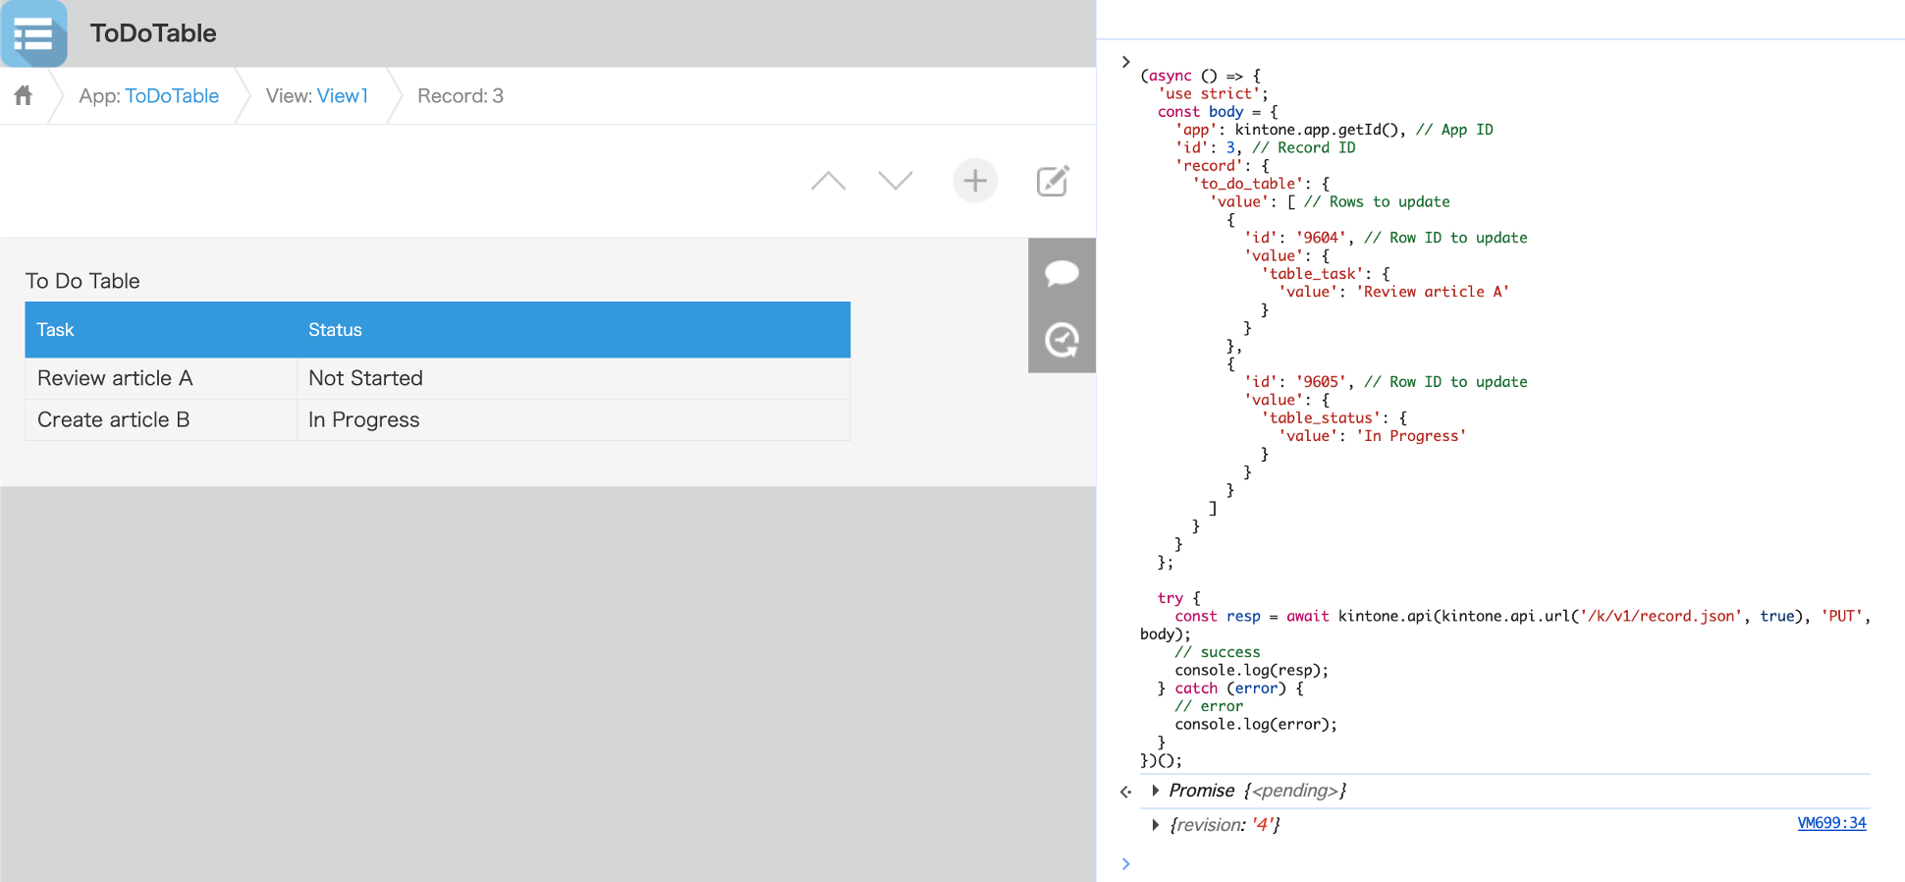Select the 'Create article B' table cell

click(x=161, y=419)
